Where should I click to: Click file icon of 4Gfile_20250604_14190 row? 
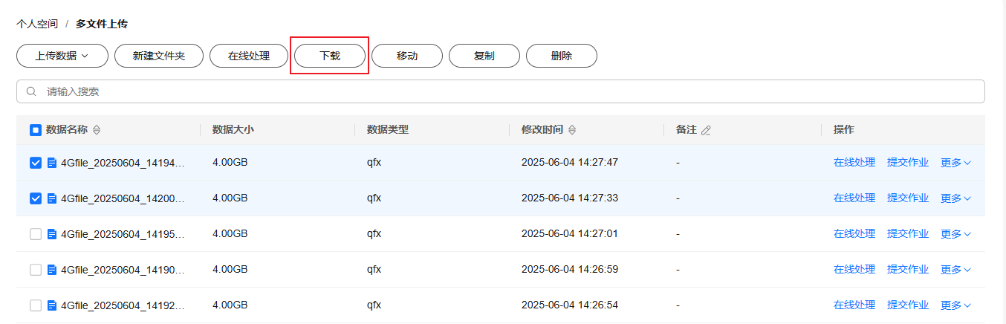tap(52, 270)
